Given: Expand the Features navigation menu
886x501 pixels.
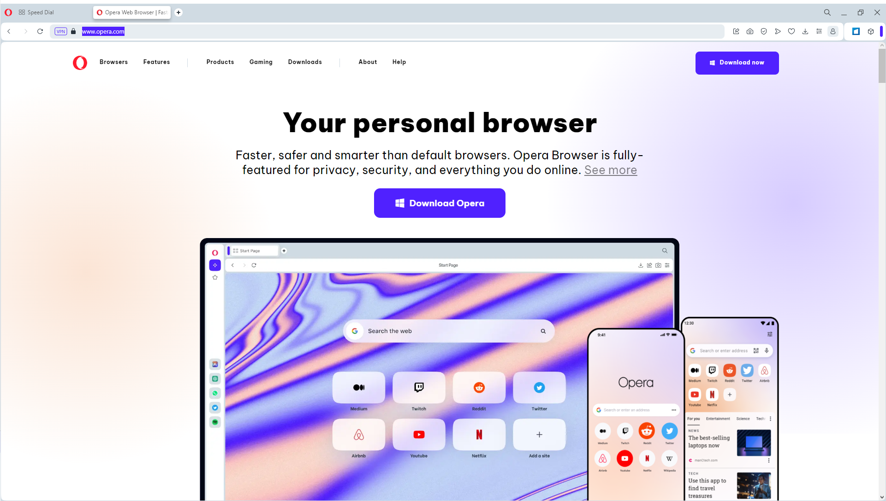Looking at the screenshot, I should [156, 62].
